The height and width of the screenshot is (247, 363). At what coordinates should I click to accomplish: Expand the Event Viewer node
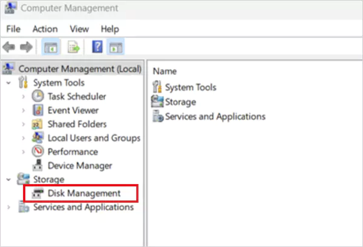tap(24, 110)
